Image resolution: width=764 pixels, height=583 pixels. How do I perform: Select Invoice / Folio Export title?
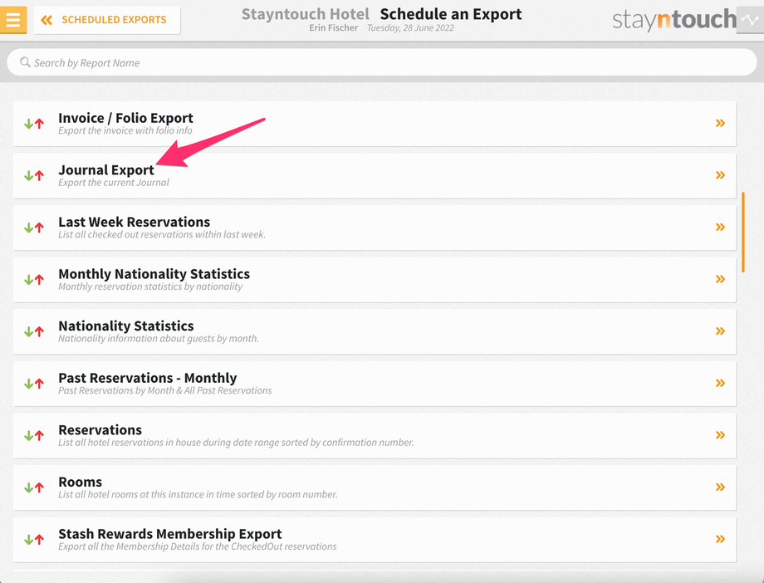(x=125, y=118)
